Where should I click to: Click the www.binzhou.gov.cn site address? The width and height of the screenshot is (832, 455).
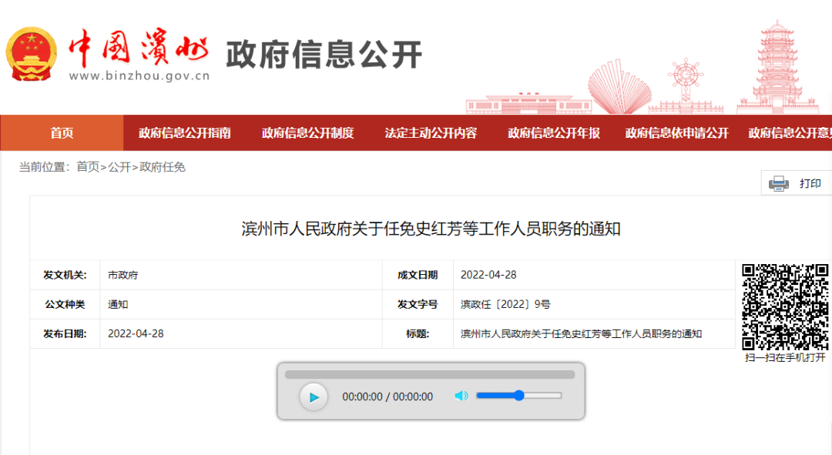pos(139,75)
